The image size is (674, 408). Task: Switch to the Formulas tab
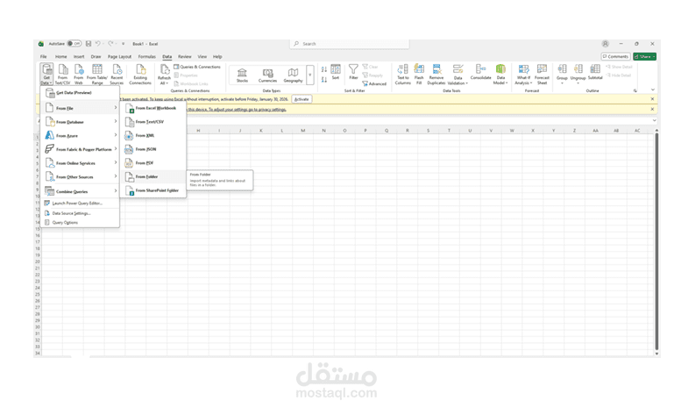147,56
